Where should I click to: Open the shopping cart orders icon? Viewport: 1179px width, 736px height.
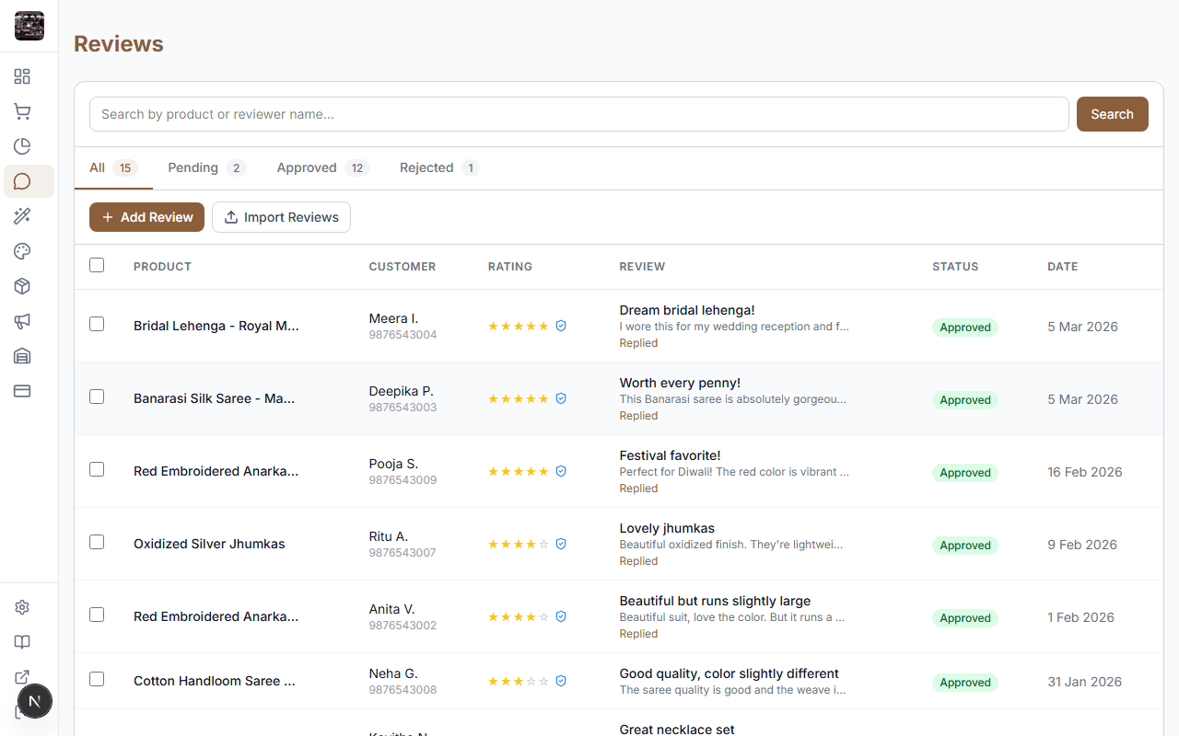coord(22,111)
